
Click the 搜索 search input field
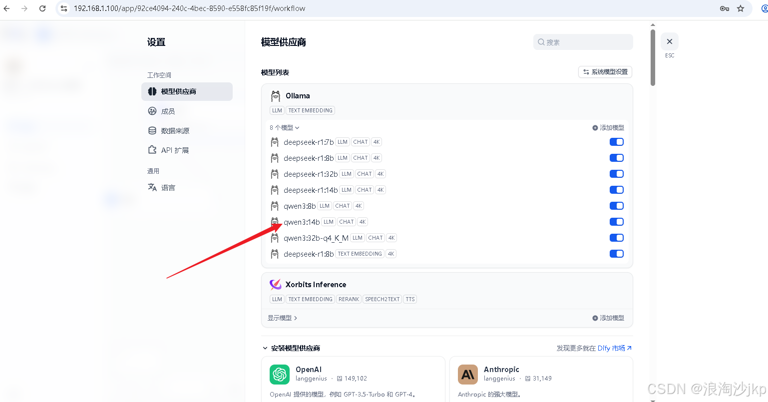(583, 42)
